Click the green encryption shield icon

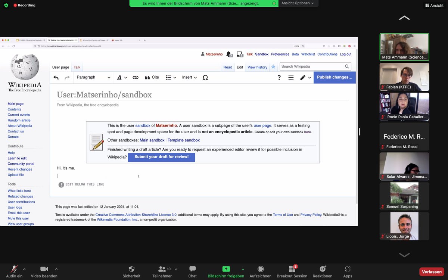point(6,5)
